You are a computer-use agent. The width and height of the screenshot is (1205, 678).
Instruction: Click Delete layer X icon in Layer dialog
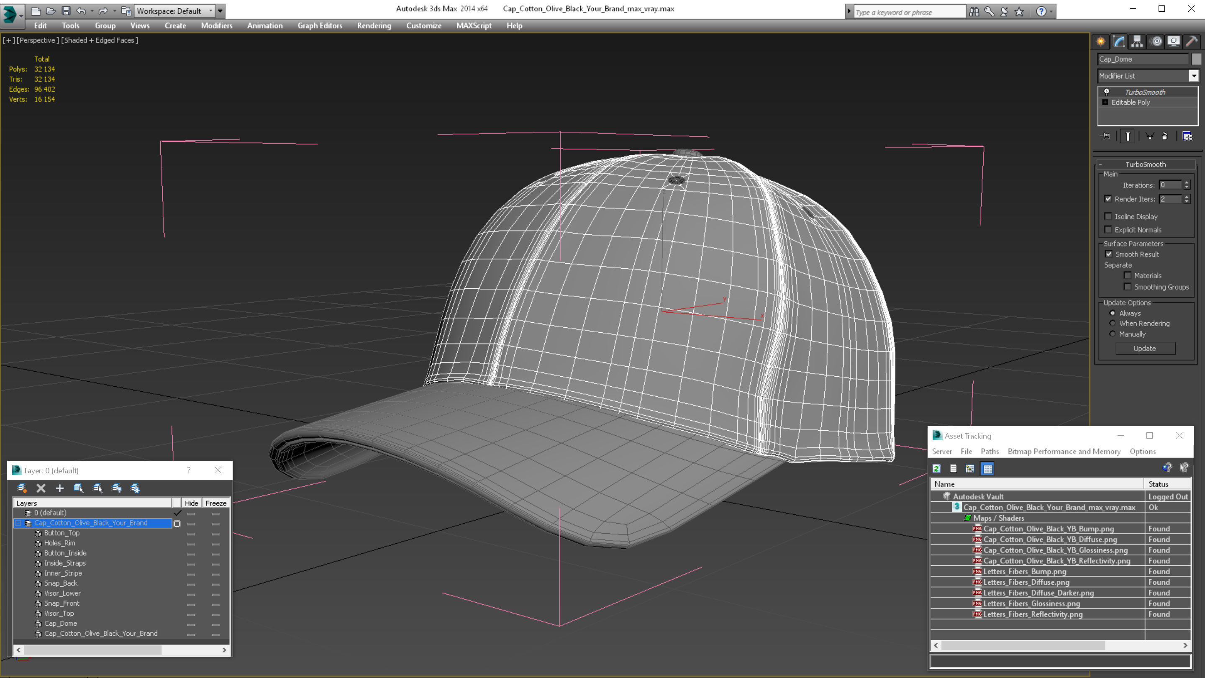tap(41, 488)
